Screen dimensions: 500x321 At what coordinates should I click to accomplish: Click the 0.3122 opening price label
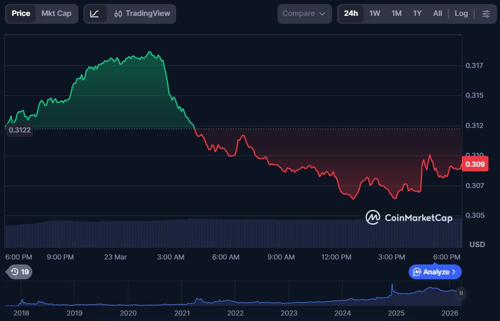point(19,130)
